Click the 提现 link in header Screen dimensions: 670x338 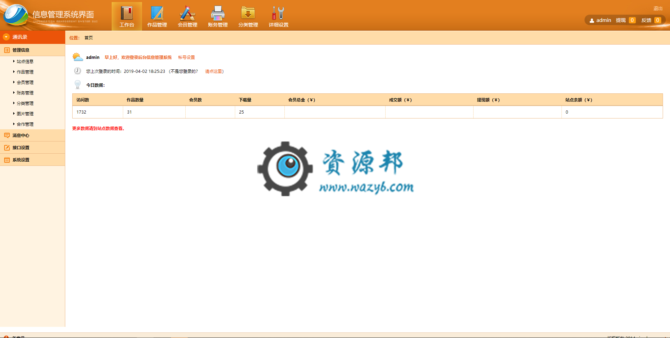[x=621, y=20]
